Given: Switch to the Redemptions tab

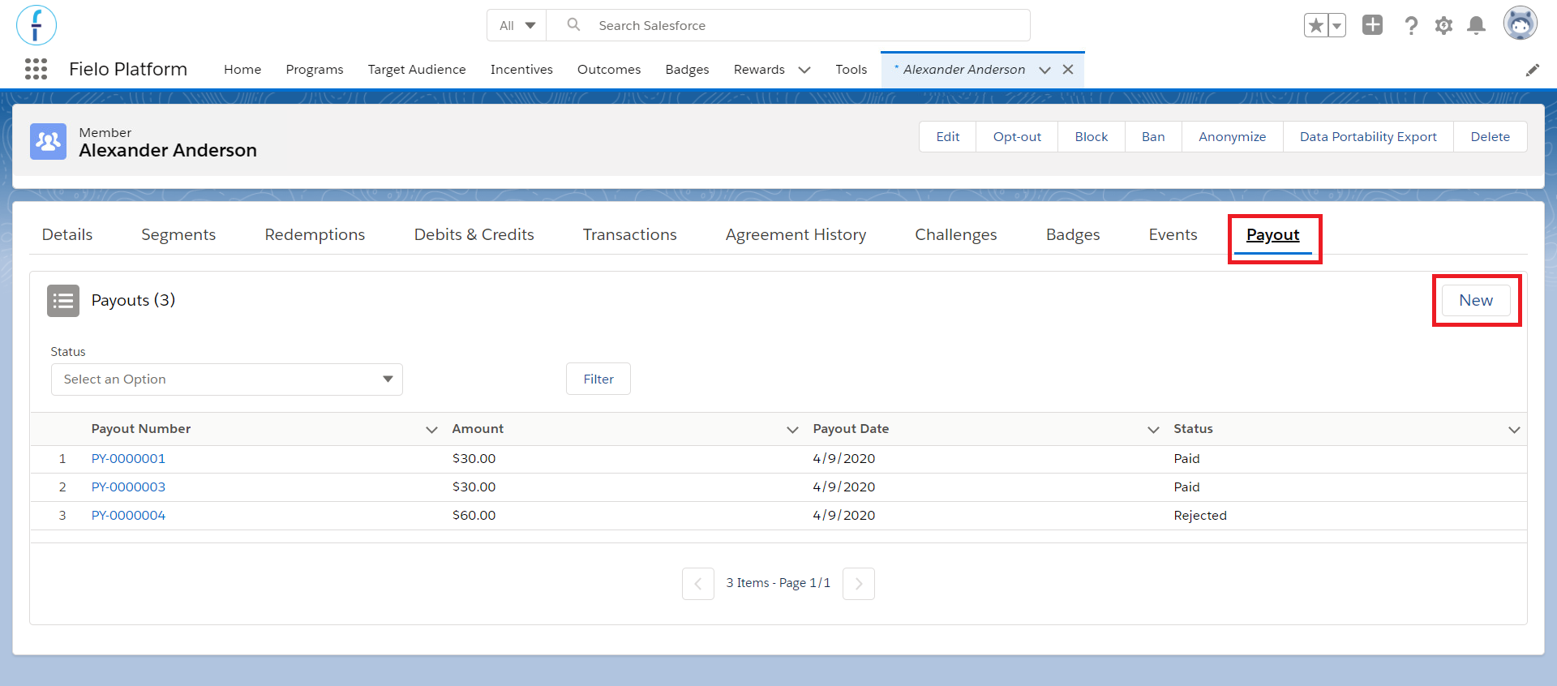Looking at the screenshot, I should [x=315, y=234].
